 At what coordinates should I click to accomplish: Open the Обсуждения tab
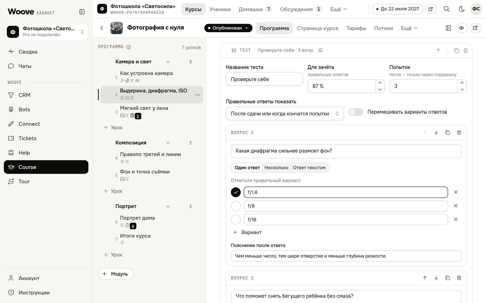point(301,9)
